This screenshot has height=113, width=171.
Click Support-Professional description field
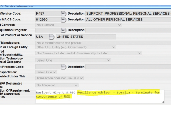click(128, 14)
